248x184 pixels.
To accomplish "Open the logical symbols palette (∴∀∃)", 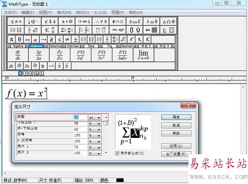I will [x=101, y=21].
